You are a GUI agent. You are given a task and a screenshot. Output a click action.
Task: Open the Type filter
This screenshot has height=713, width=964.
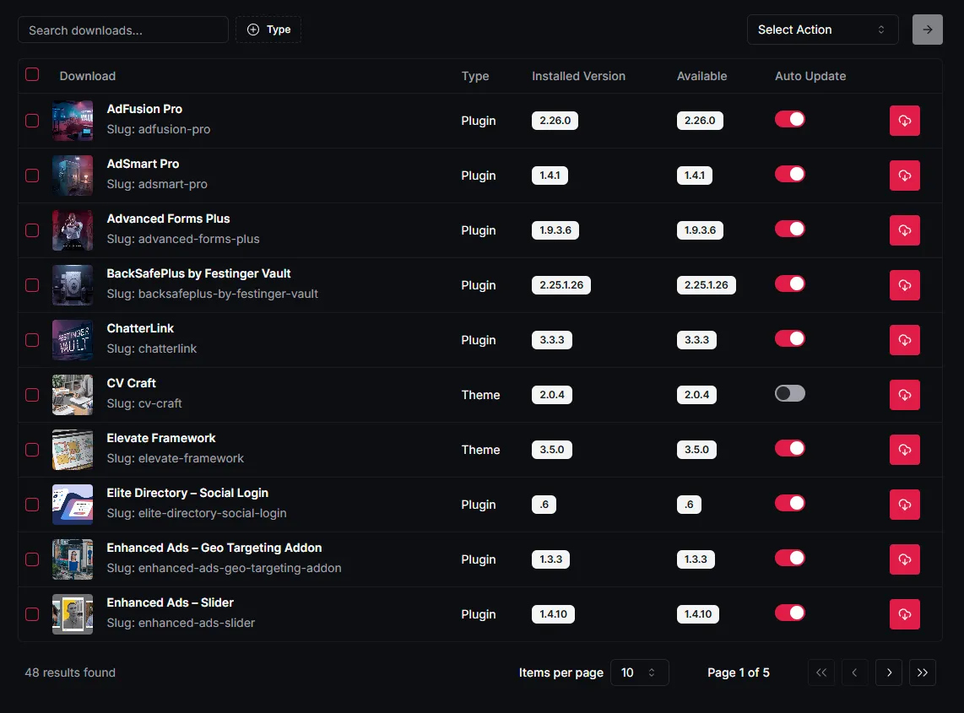[x=268, y=29]
